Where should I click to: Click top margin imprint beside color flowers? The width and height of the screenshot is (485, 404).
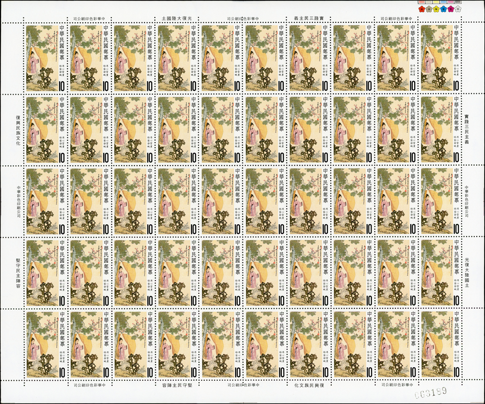[397, 18]
